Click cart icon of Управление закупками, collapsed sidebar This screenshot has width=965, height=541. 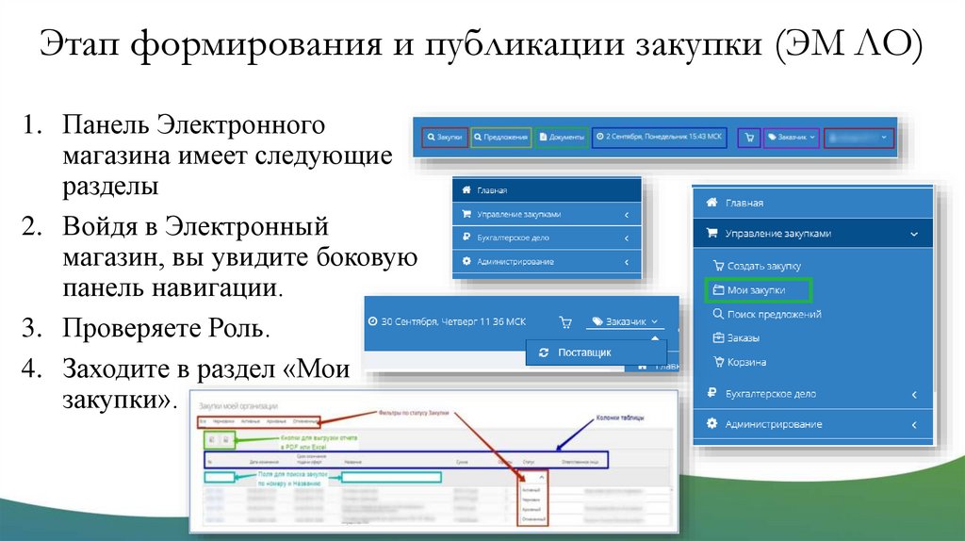coord(466,214)
